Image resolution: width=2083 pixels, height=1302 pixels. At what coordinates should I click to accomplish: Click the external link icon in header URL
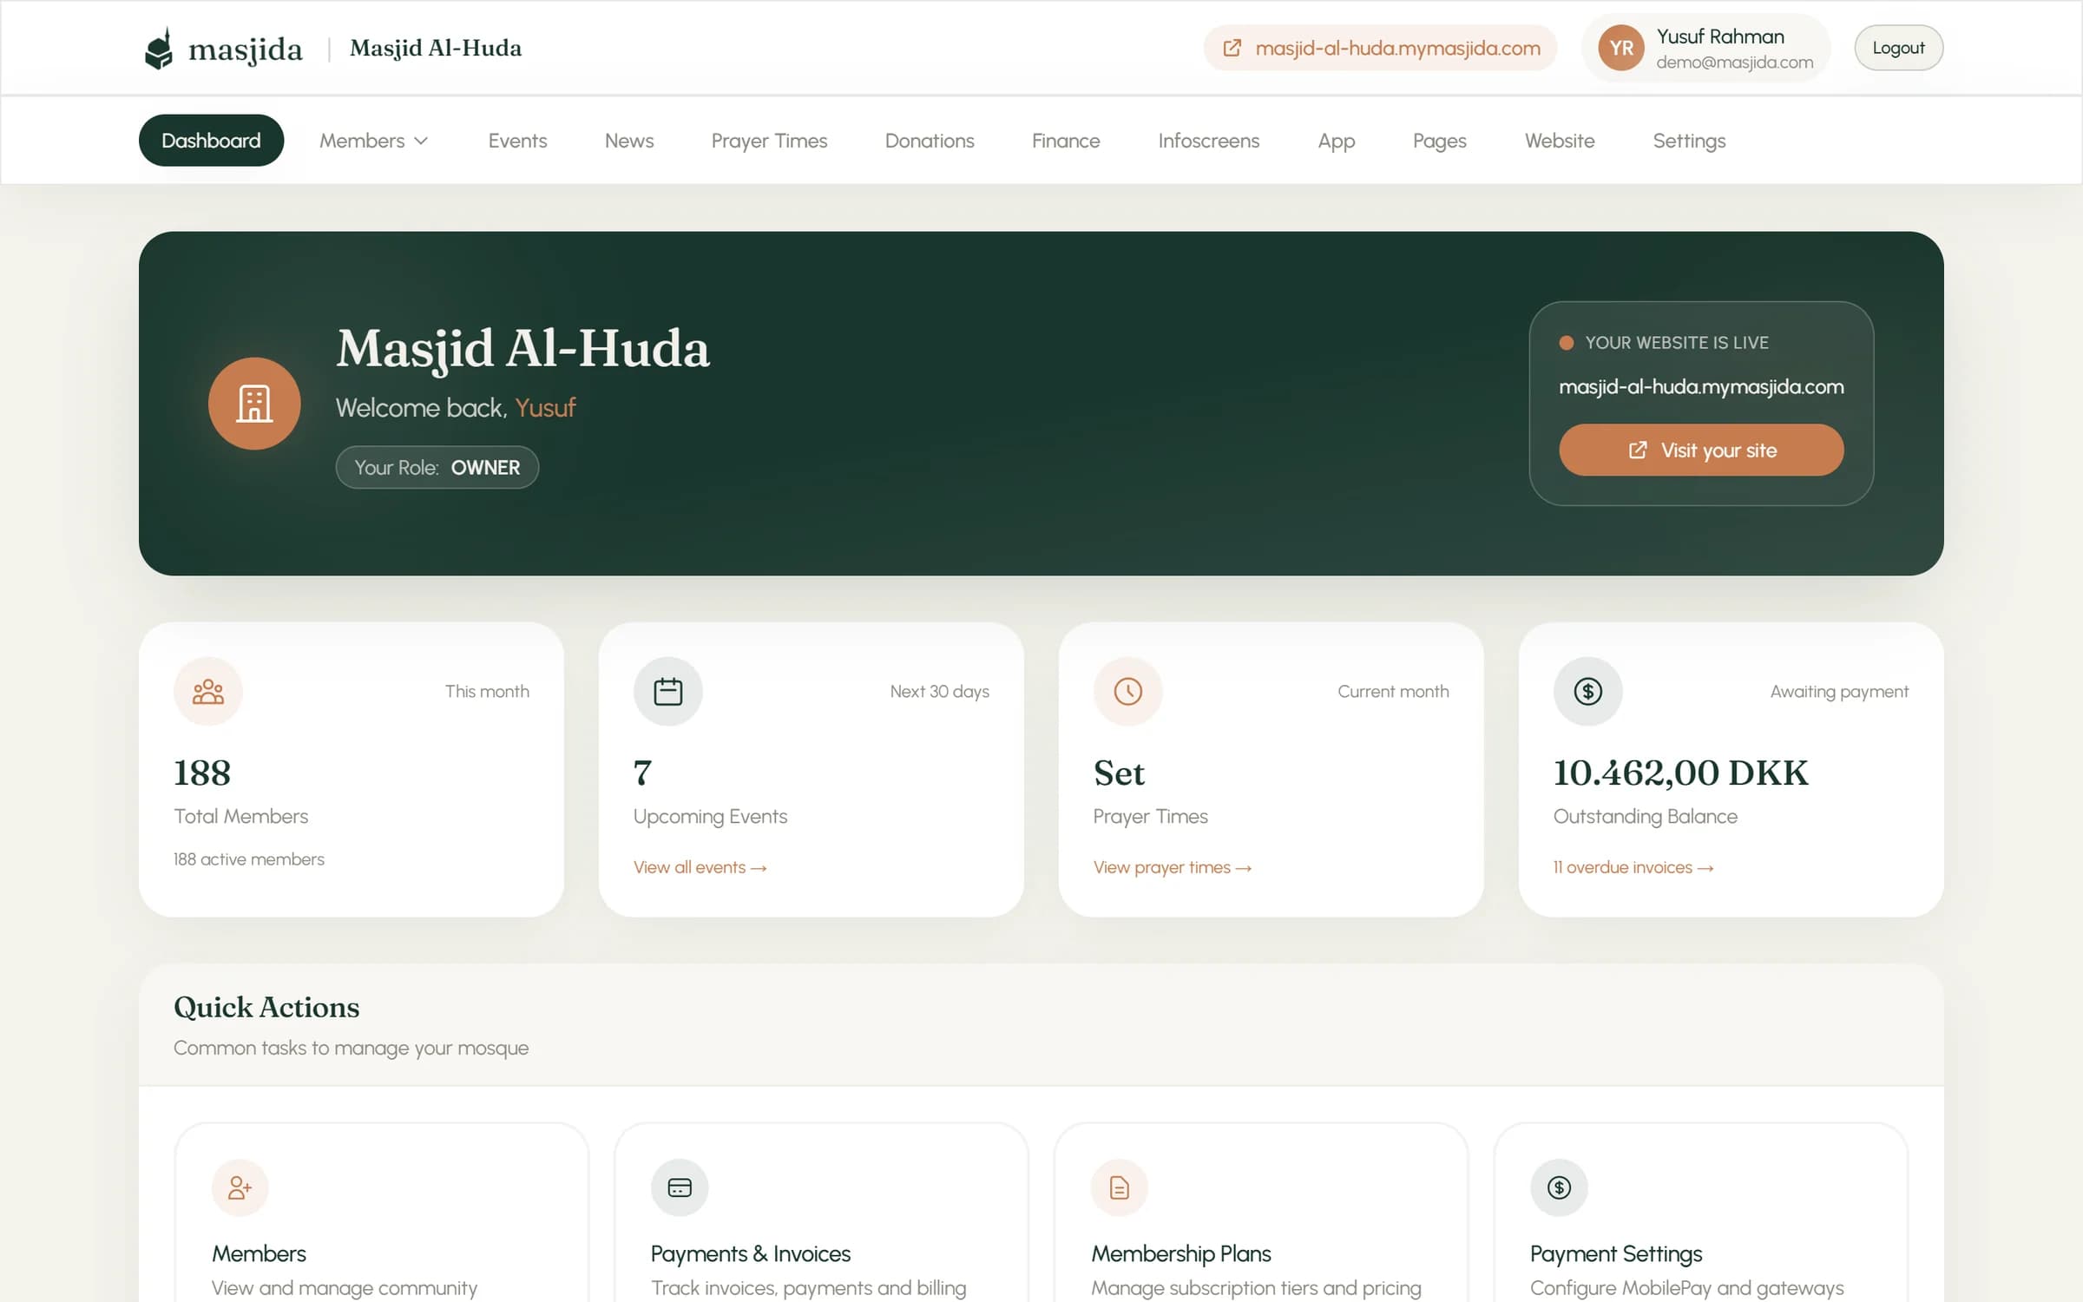pyautogui.click(x=1232, y=48)
